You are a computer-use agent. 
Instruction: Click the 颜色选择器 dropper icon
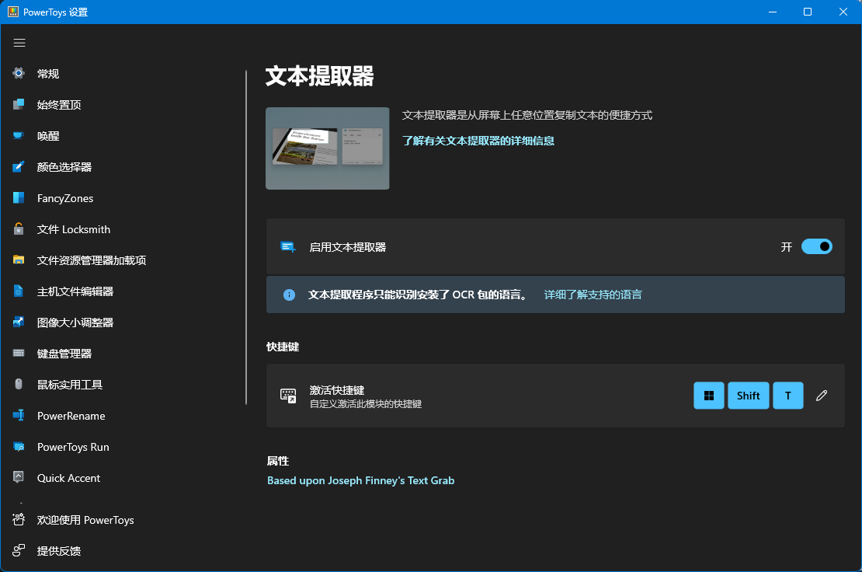[x=19, y=166]
